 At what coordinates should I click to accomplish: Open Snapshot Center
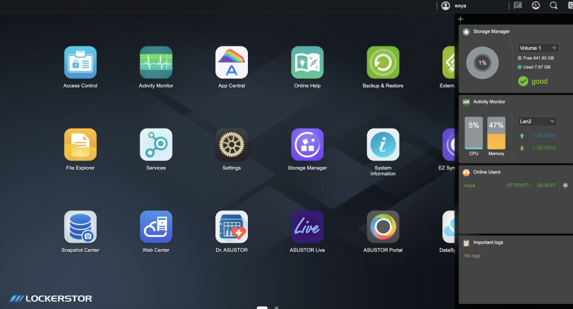(80, 227)
